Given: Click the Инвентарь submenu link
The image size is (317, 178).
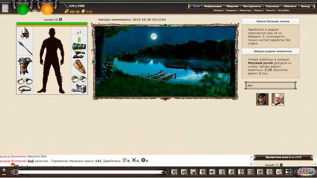Looking at the screenshot, I should click(246, 11).
